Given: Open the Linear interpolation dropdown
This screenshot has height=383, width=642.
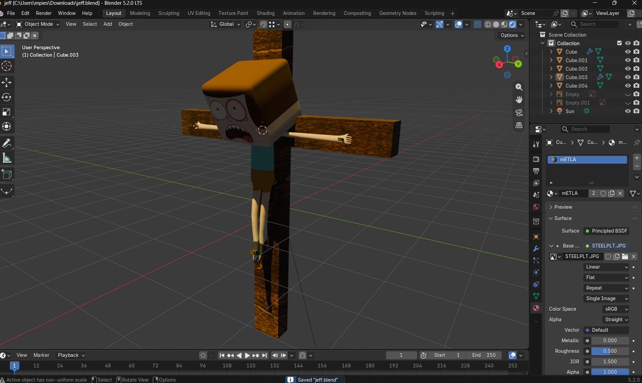Looking at the screenshot, I should [606, 267].
